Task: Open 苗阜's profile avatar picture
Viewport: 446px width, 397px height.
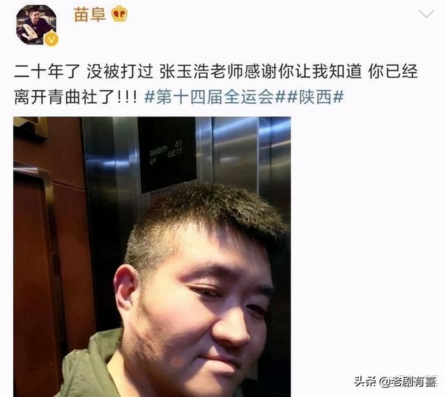Action: (36, 25)
